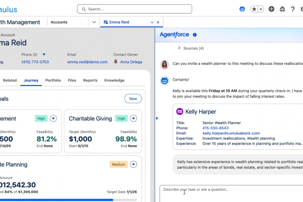Click the global actions plus icon
The width and height of the screenshot is (303, 202).
pos(271,9)
